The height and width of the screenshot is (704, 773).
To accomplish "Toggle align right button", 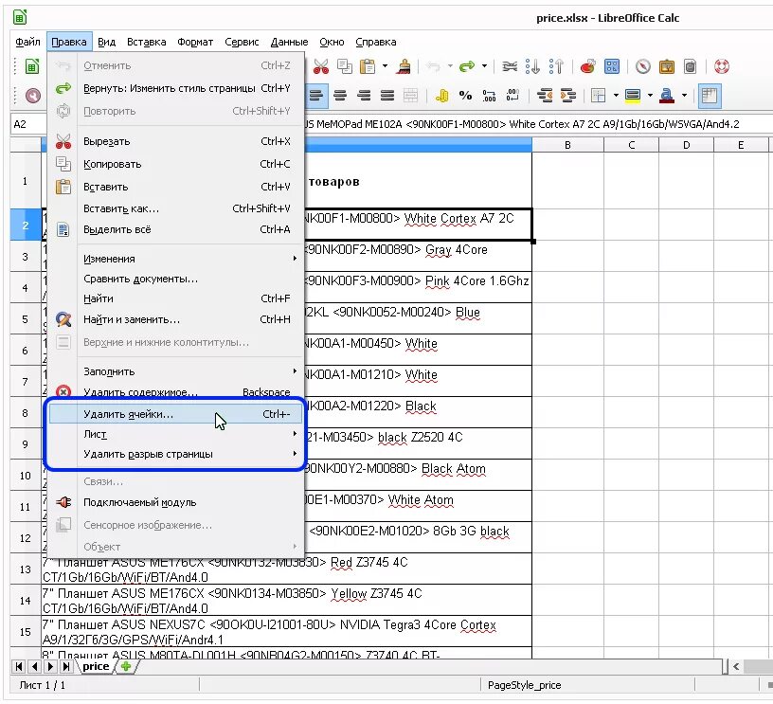I will [x=364, y=96].
